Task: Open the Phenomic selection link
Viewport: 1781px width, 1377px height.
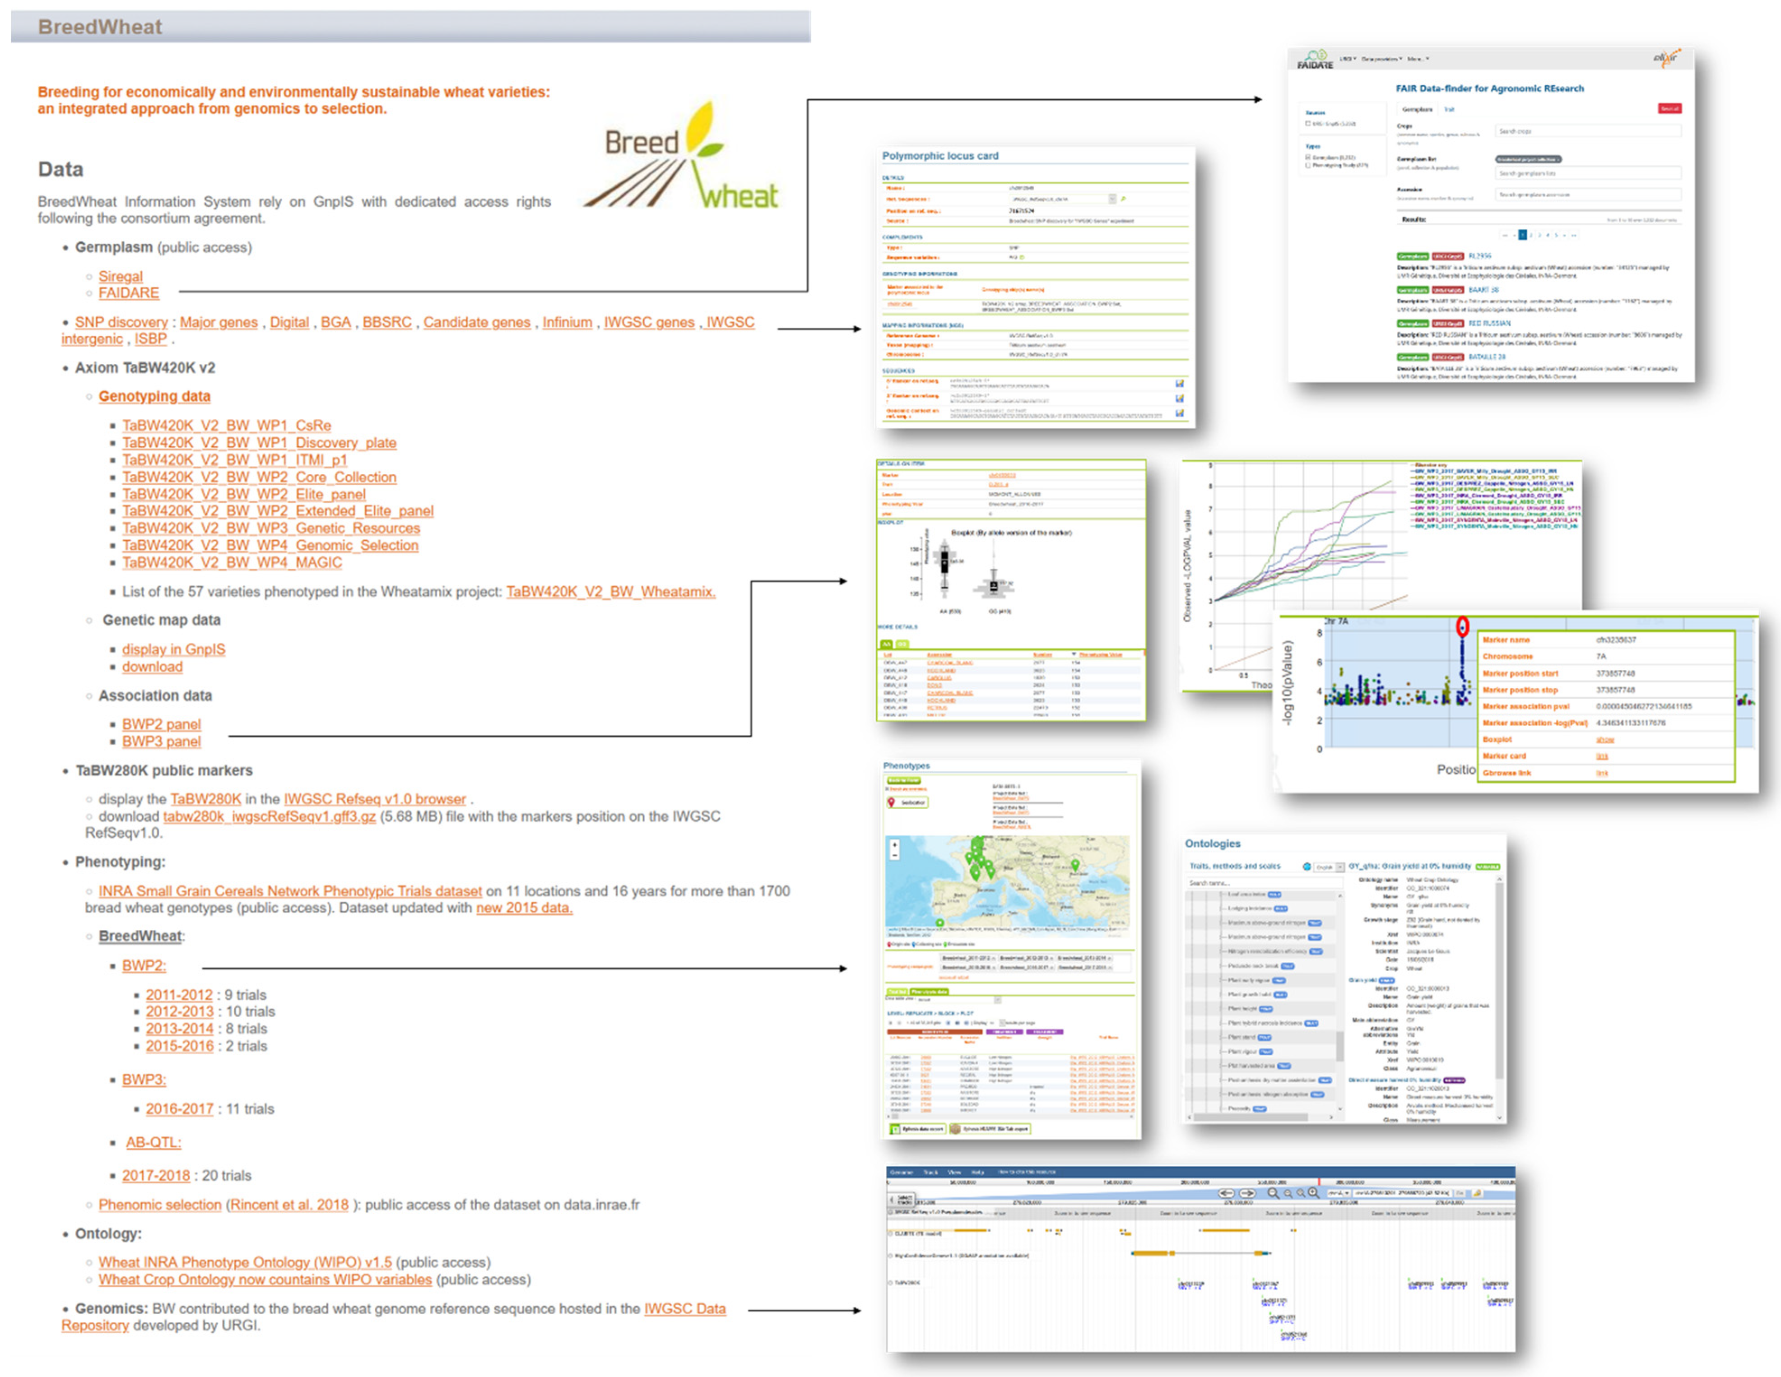Action: pyautogui.click(x=160, y=1204)
